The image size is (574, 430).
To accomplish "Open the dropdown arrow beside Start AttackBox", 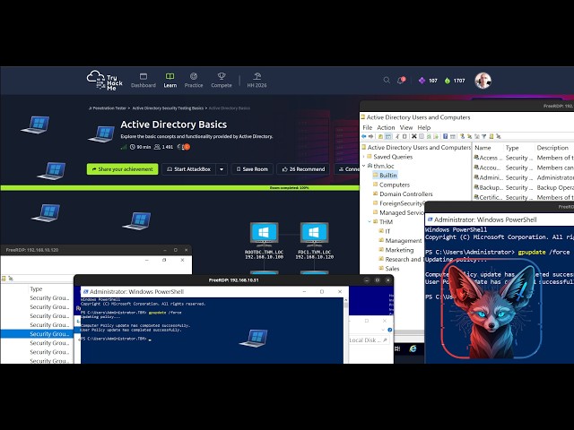I will pos(222,169).
